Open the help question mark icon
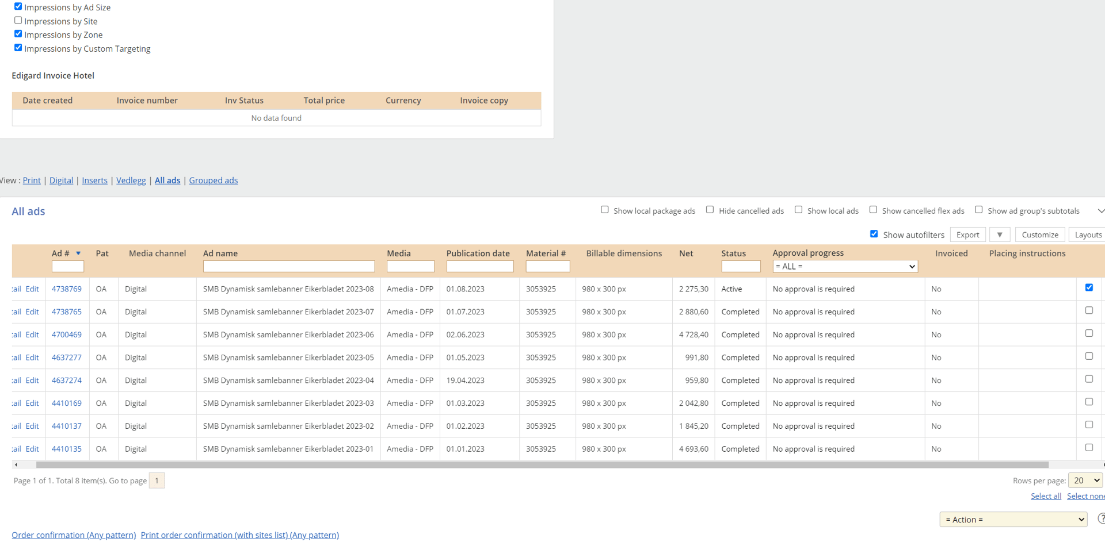This screenshot has width=1105, height=542. click(1102, 518)
